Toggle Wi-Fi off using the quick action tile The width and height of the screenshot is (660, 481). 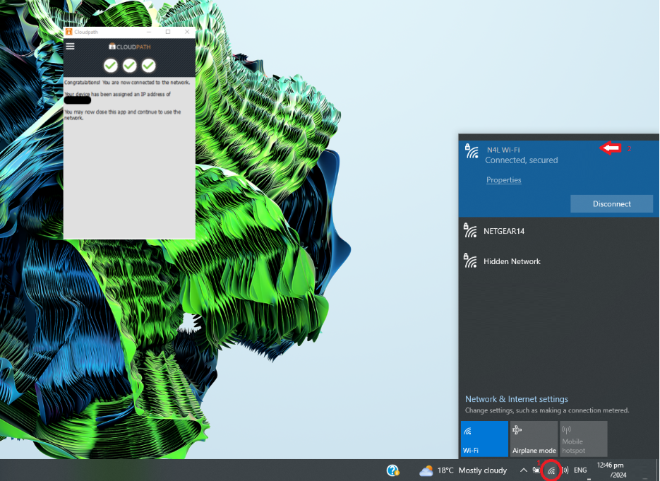pyautogui.click(x=484, y=438)
